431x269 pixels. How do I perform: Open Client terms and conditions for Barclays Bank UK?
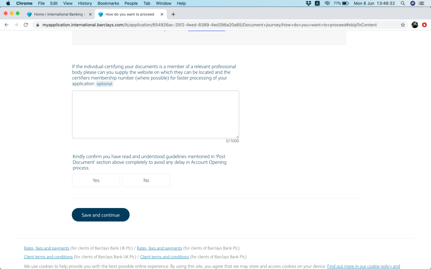[x=48, y=257]
